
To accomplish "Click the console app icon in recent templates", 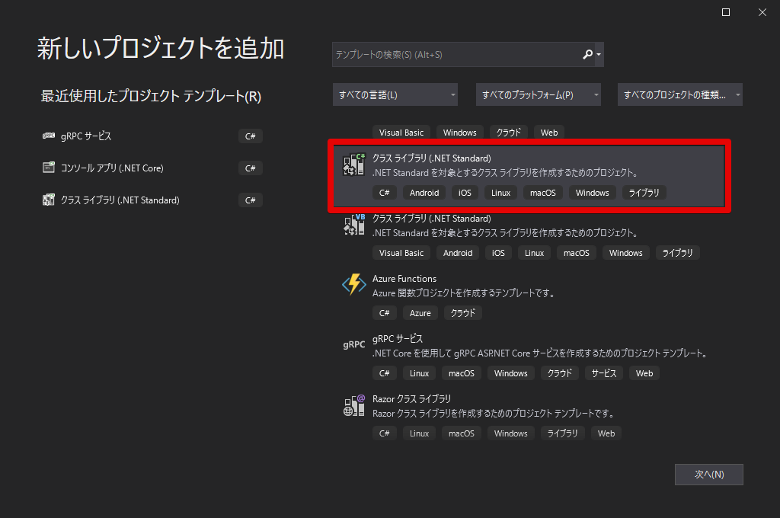I will pos(49,167).
